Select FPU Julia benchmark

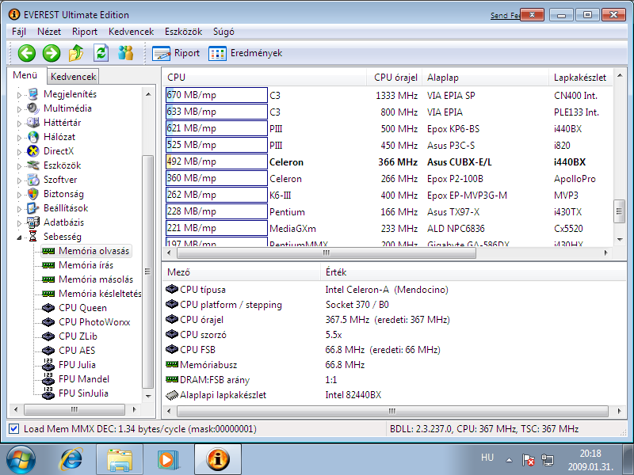pos(77,365)
